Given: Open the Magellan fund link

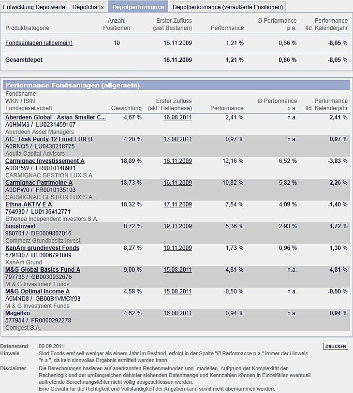Looking at the screenshot, I should [18, 313].
